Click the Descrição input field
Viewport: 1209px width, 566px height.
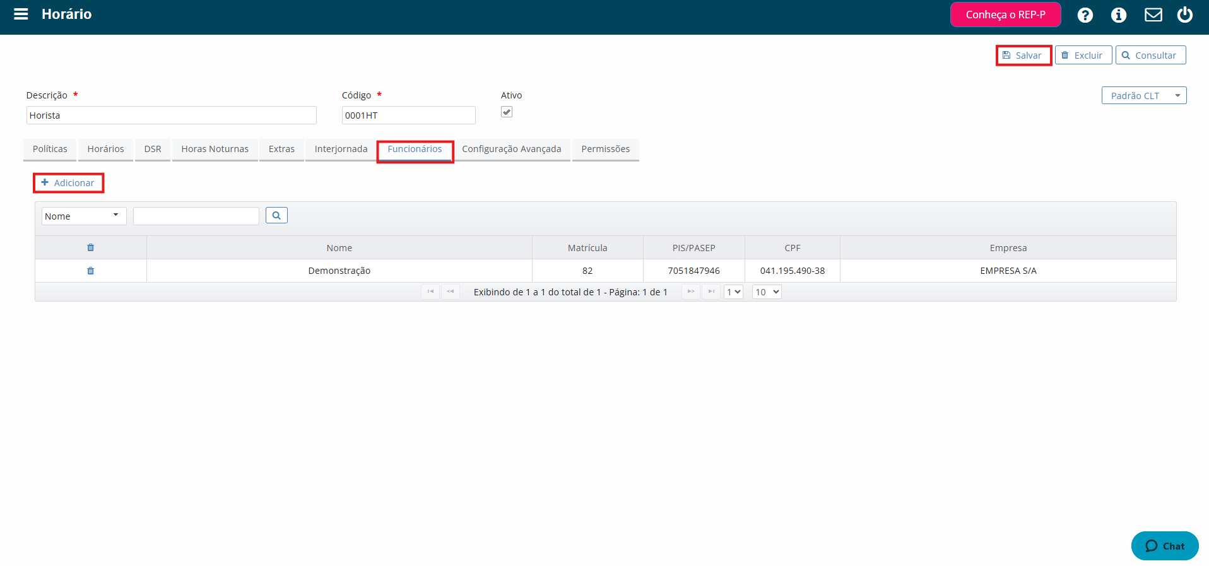(x=171, y=115)
